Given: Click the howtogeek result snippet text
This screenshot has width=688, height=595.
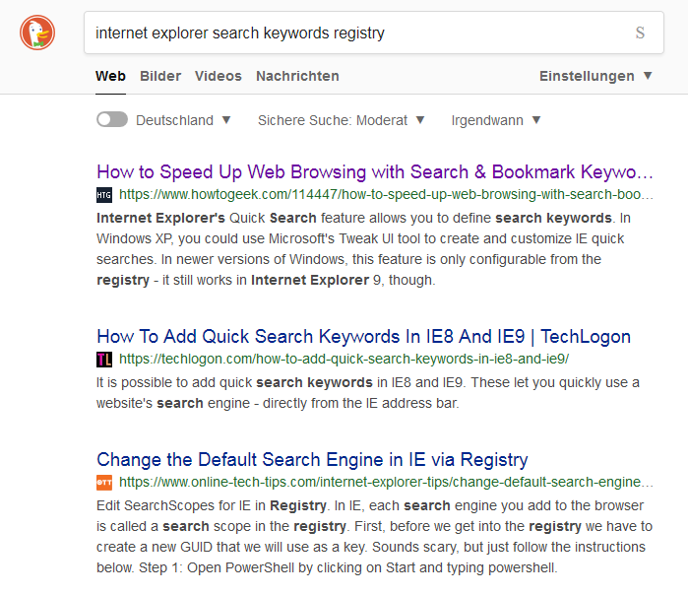Looking at the screenshot, I should (364, 249).
